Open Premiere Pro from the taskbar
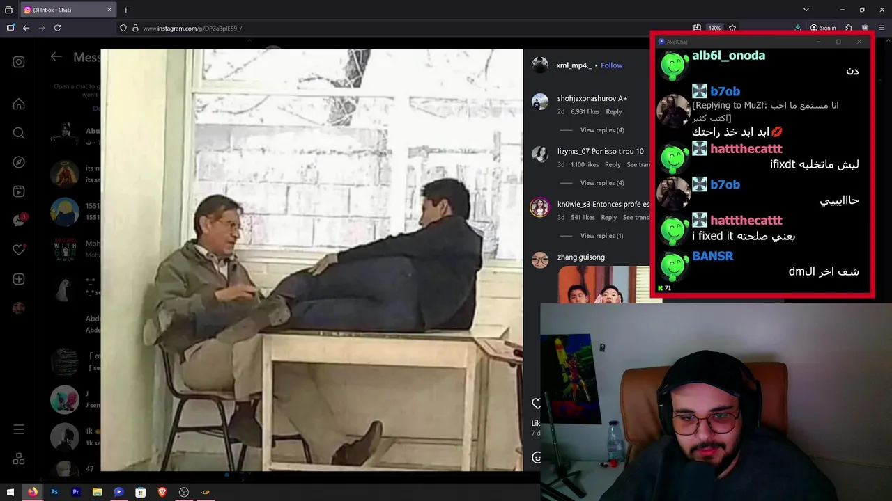The height and width of the screenshot is (501, 892). click(x=76, y=492)
